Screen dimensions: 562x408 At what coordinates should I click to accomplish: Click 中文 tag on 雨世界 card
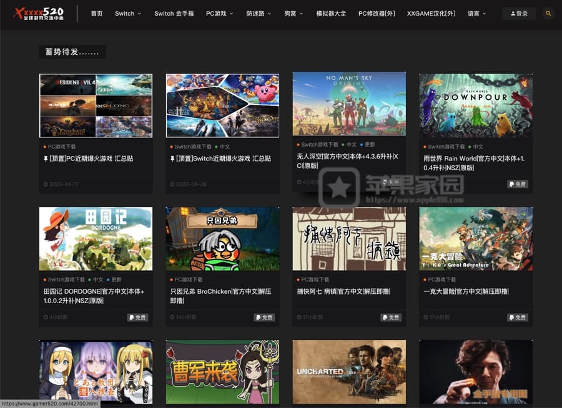(x=476, y=147)
